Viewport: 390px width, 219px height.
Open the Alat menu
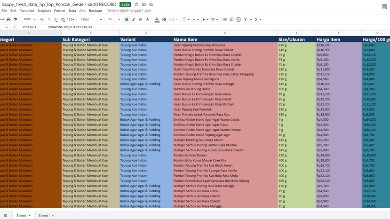[x=82, y=11]
